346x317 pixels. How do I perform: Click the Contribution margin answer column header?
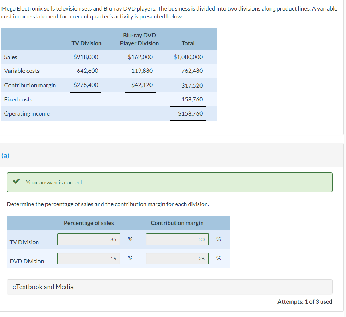pyautogui.click(x=177, y=223)
